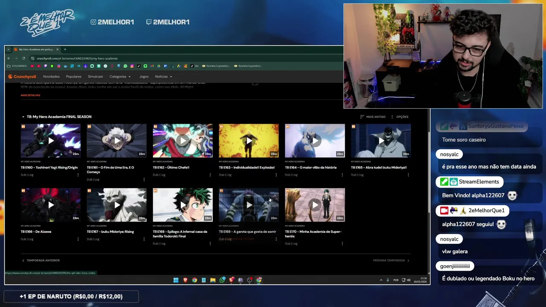
Task: Open the Populares menu item
Action: [74, 77]
